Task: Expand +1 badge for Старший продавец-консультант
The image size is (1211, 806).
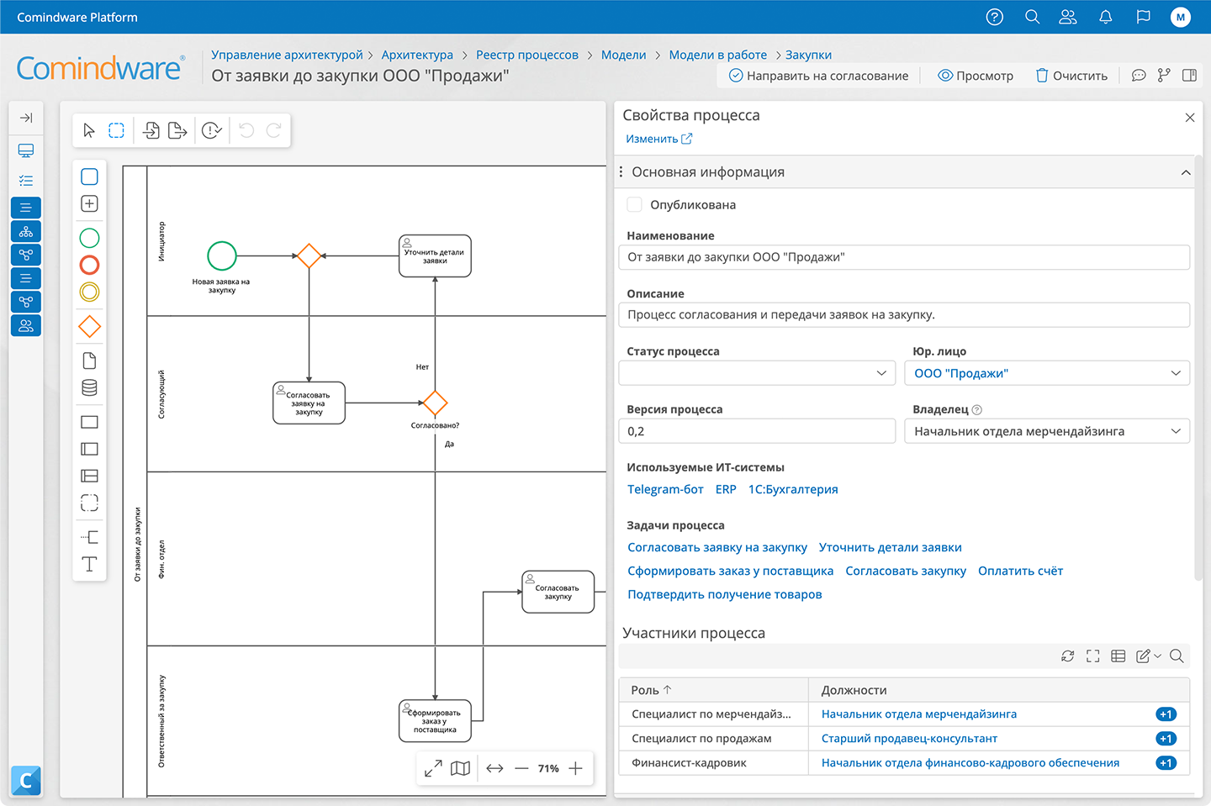Action: point(1166,739)
